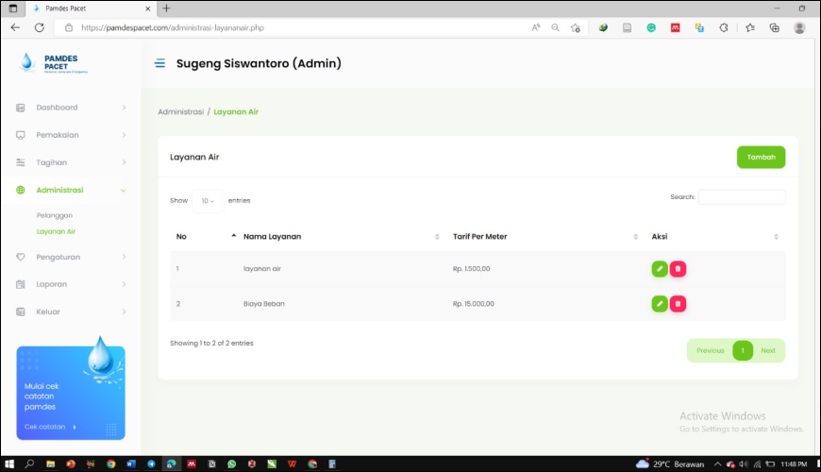Open the Windows Start menu
This screenshot has width=821, height=472.
tap(8, 464)
